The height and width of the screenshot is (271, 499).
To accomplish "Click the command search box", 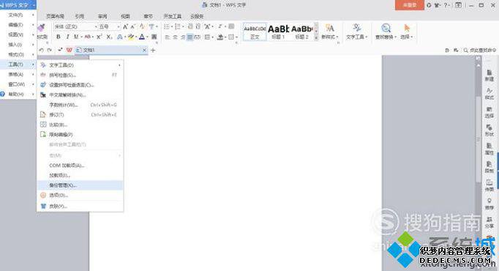I will [480, 50].
